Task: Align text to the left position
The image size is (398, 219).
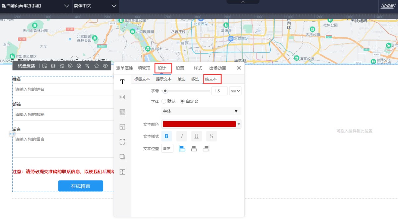Action: tap(182, 149)
